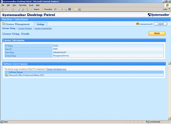Click the Messenger toolbar icon
This screenshot has height=124, width=171.
[80, 9]
